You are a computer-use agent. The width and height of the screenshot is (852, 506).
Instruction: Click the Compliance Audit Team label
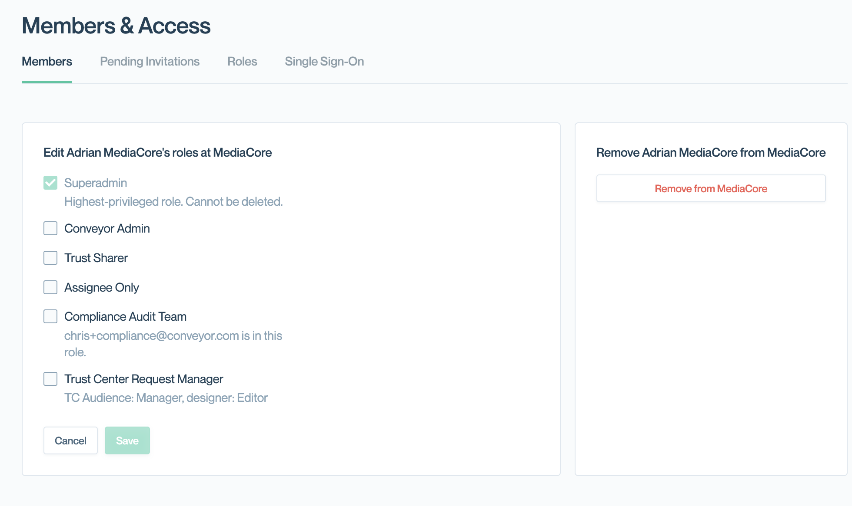125,316
